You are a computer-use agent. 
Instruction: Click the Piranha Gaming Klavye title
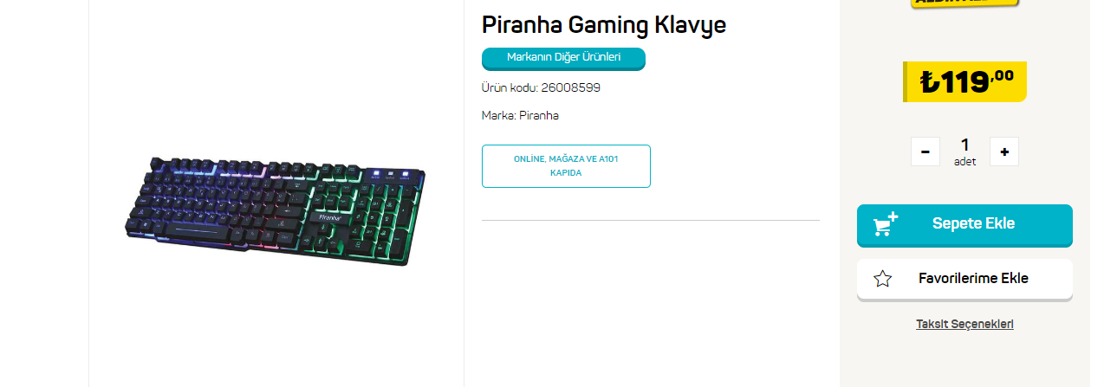pyautogui.click(x=604, y=25)
